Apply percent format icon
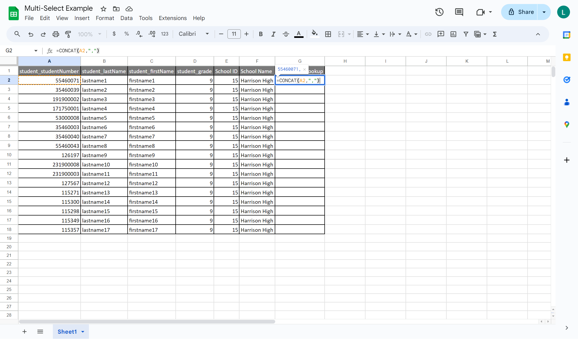This screenshot has width=578, height=339. (x=127, y=34)
